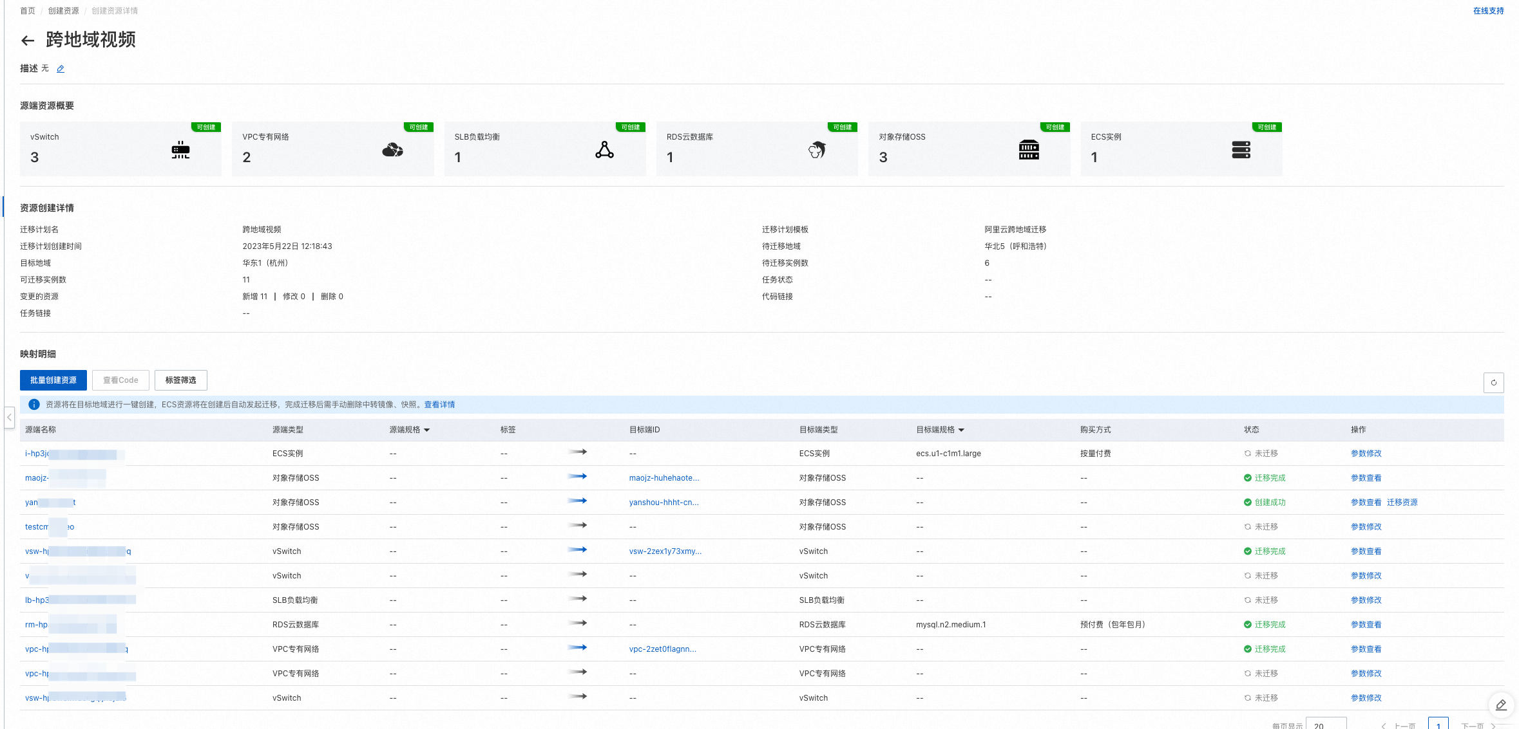
Task: Click 参数修改 for the ECS实例 row
Action: pos(1366,454)
